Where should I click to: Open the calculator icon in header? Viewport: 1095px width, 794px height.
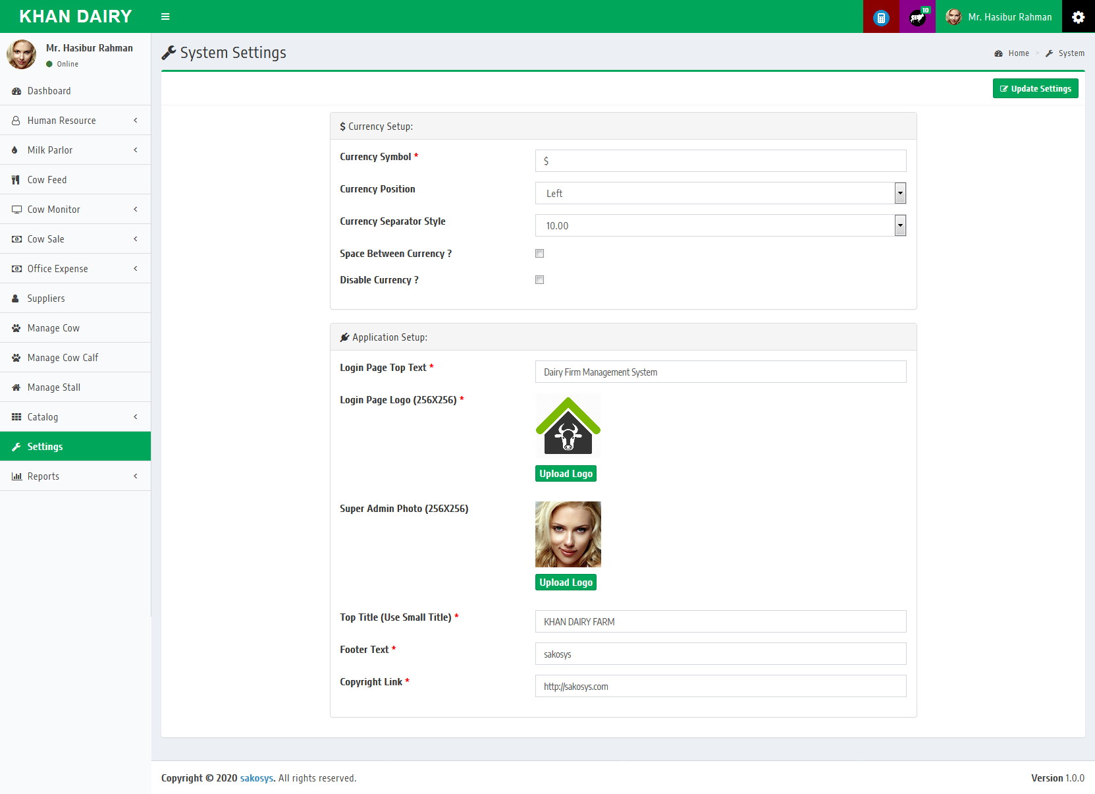881,18
